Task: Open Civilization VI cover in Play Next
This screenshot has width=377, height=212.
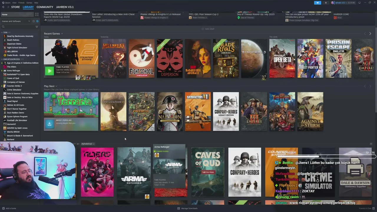Action: pos(113,111)
